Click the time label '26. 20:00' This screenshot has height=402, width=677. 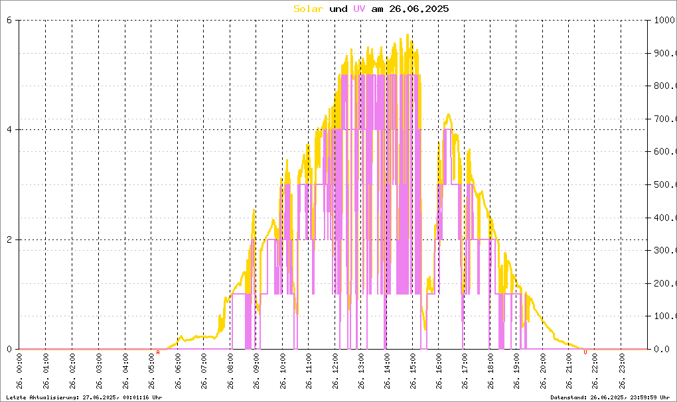pos(543,371)
